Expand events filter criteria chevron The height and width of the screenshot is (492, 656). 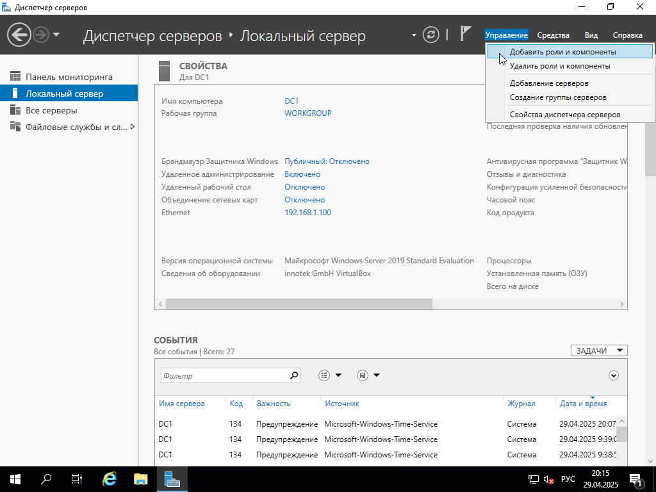[613, 375]
